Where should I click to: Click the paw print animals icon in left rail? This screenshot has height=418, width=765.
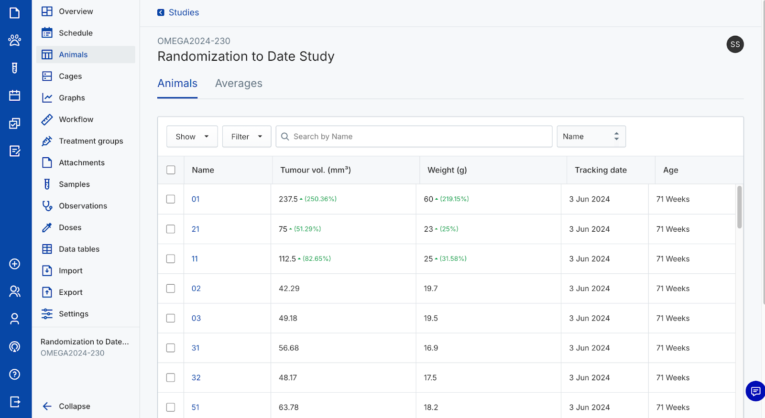15,40
